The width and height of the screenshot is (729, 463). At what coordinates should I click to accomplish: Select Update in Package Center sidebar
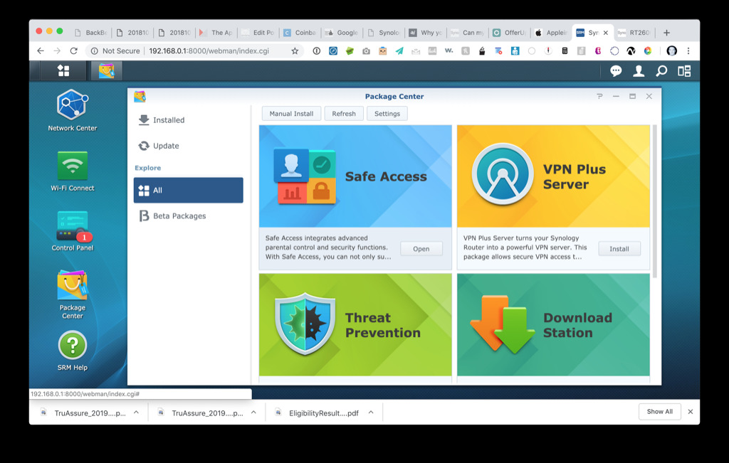coord(188,146)
